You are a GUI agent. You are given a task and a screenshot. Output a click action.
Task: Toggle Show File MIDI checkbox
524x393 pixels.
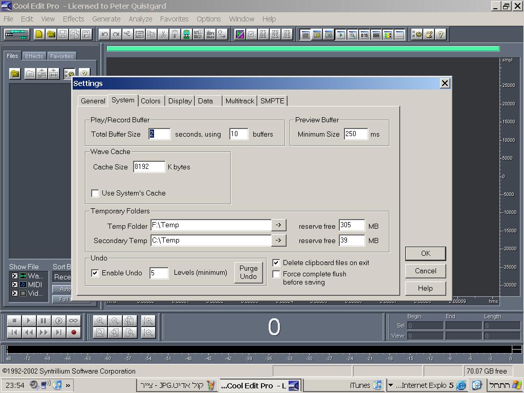(15, 285)
